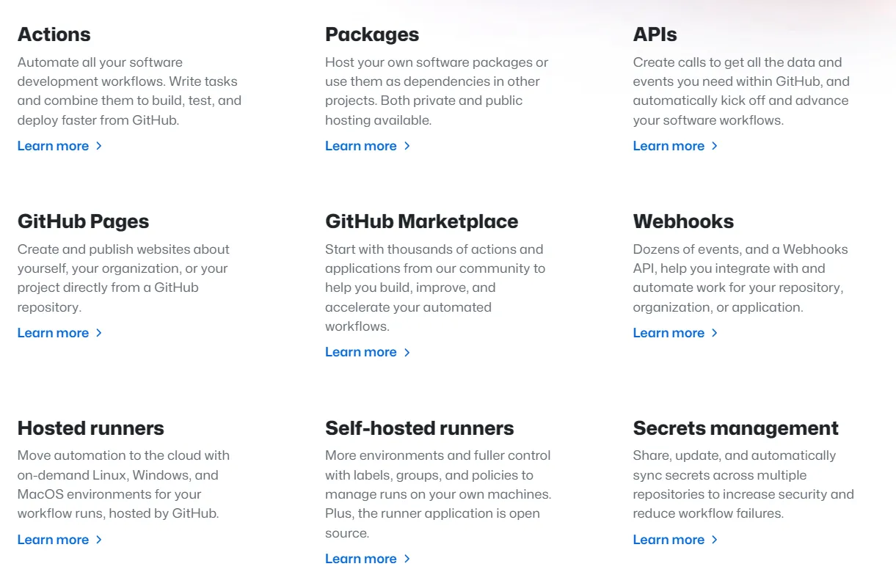Image resolution: width=896 pixels, height=572 pixels.
Task: Click the chevron arrow under Packages description
Action: click(x=407, y=146)
